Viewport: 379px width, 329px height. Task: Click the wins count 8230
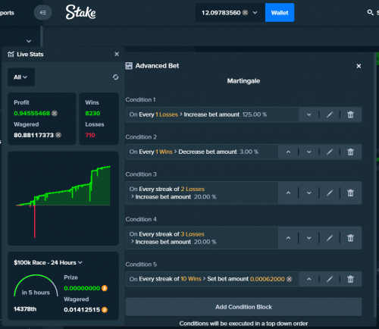(92, 113)
